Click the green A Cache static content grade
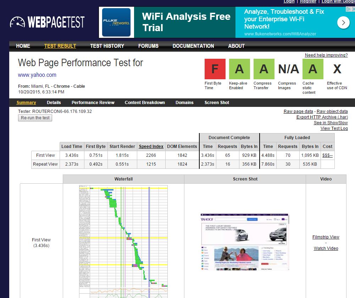 tap(313, 69)
